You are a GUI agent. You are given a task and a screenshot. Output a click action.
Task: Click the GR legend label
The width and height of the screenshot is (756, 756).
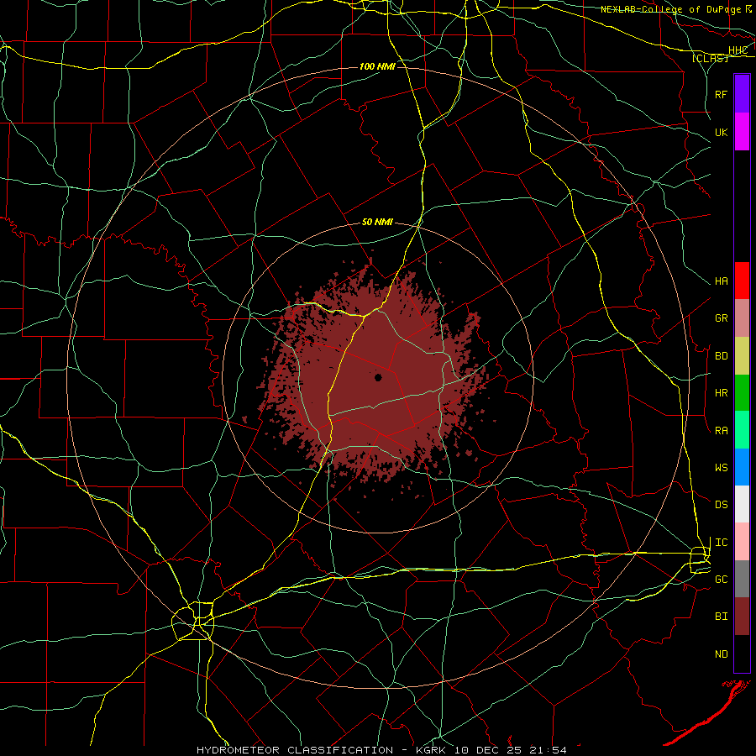[x=721, y=318]
